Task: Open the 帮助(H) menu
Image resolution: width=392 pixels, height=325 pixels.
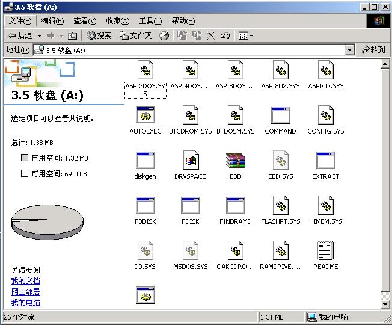Action: [183, 21]
